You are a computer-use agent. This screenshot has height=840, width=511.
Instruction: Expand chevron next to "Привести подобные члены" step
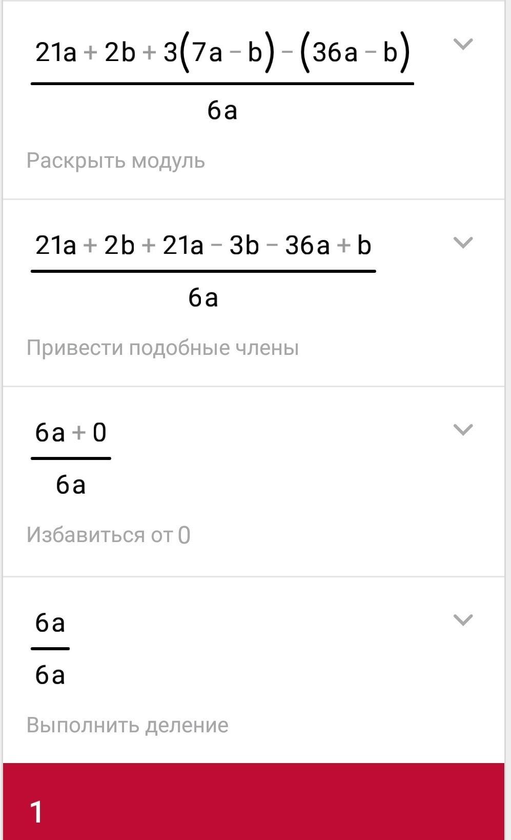coord(463,242)
